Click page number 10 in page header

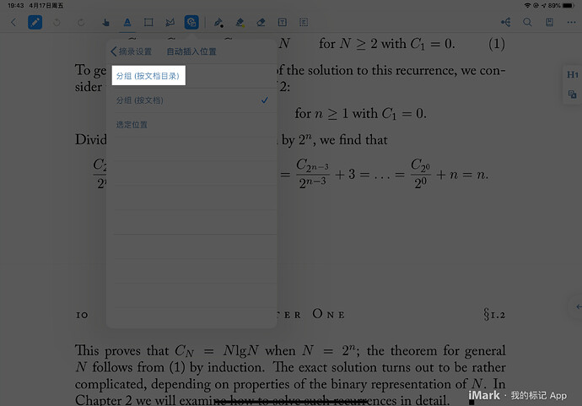(82, 316)
